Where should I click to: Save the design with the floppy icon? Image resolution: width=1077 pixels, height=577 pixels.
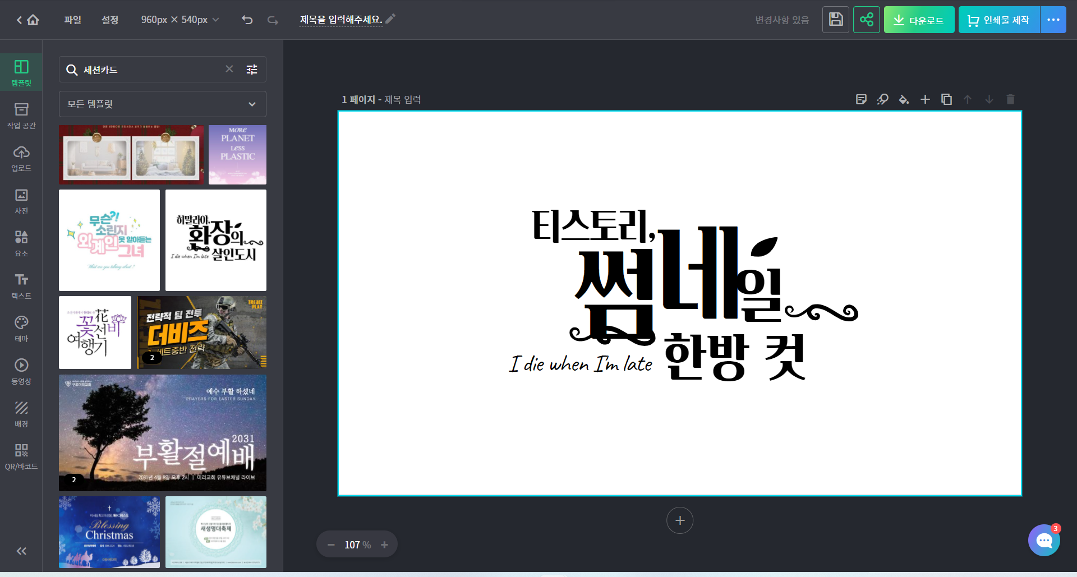point(836,20)
